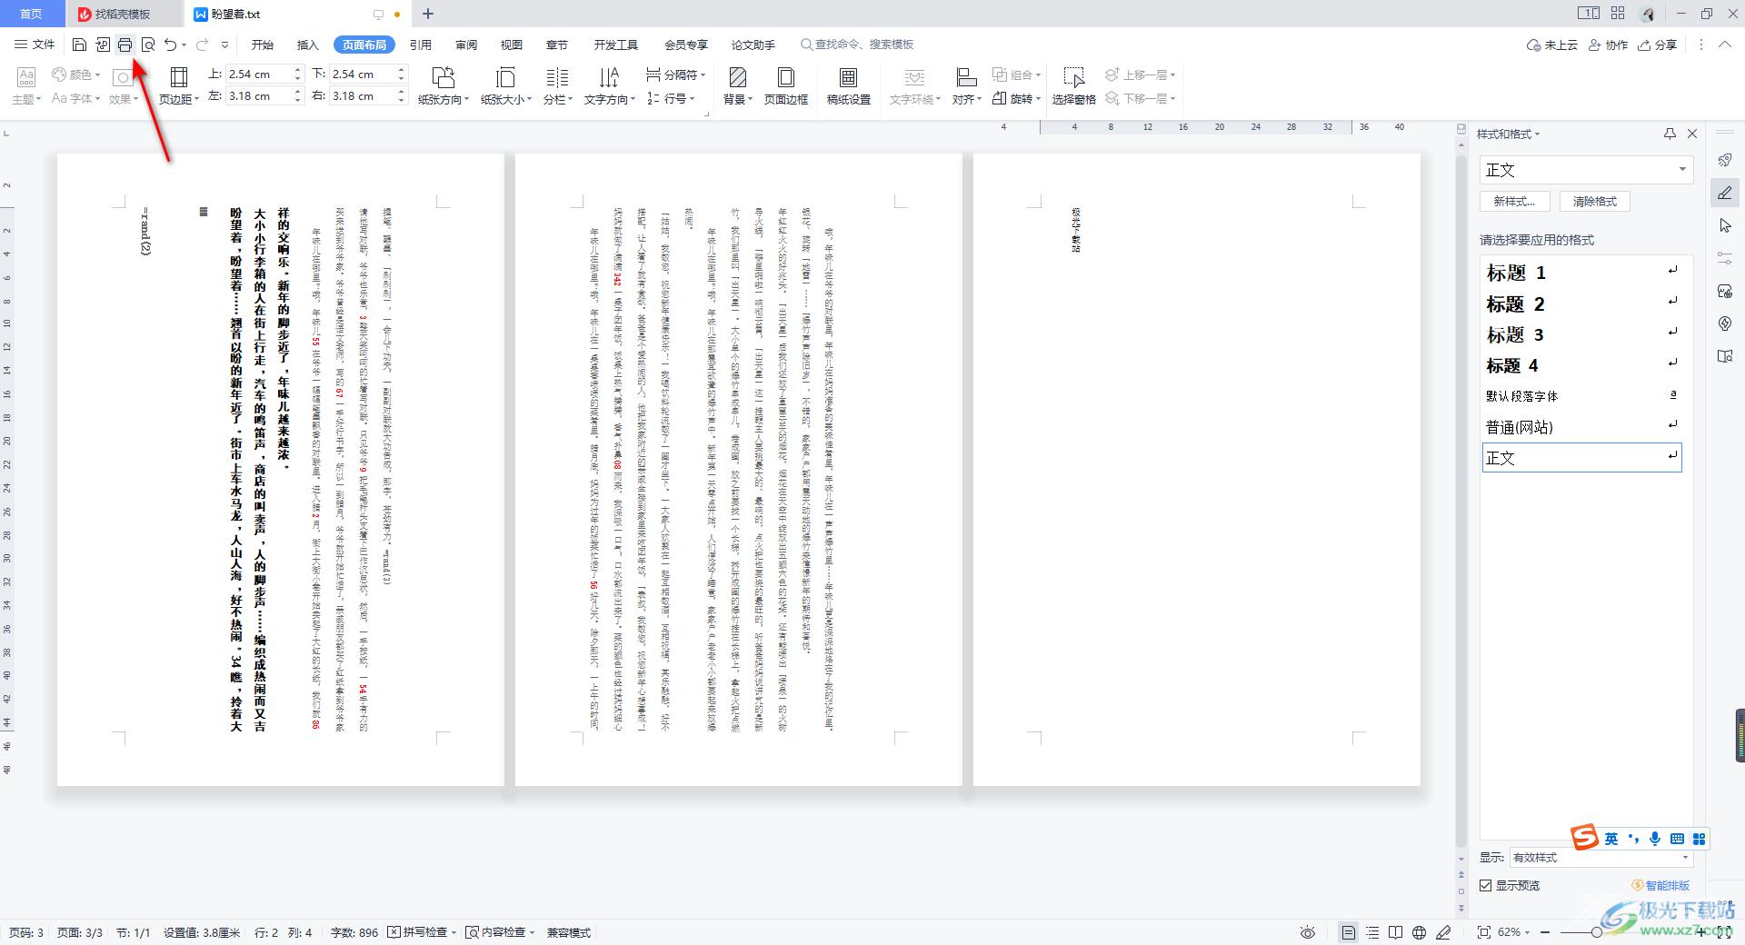The height and width of the screenshot is (945, 1745).
Task: Open the 文字方向 text direction tool
Action: pyautogui.click(x=609, y=86)
